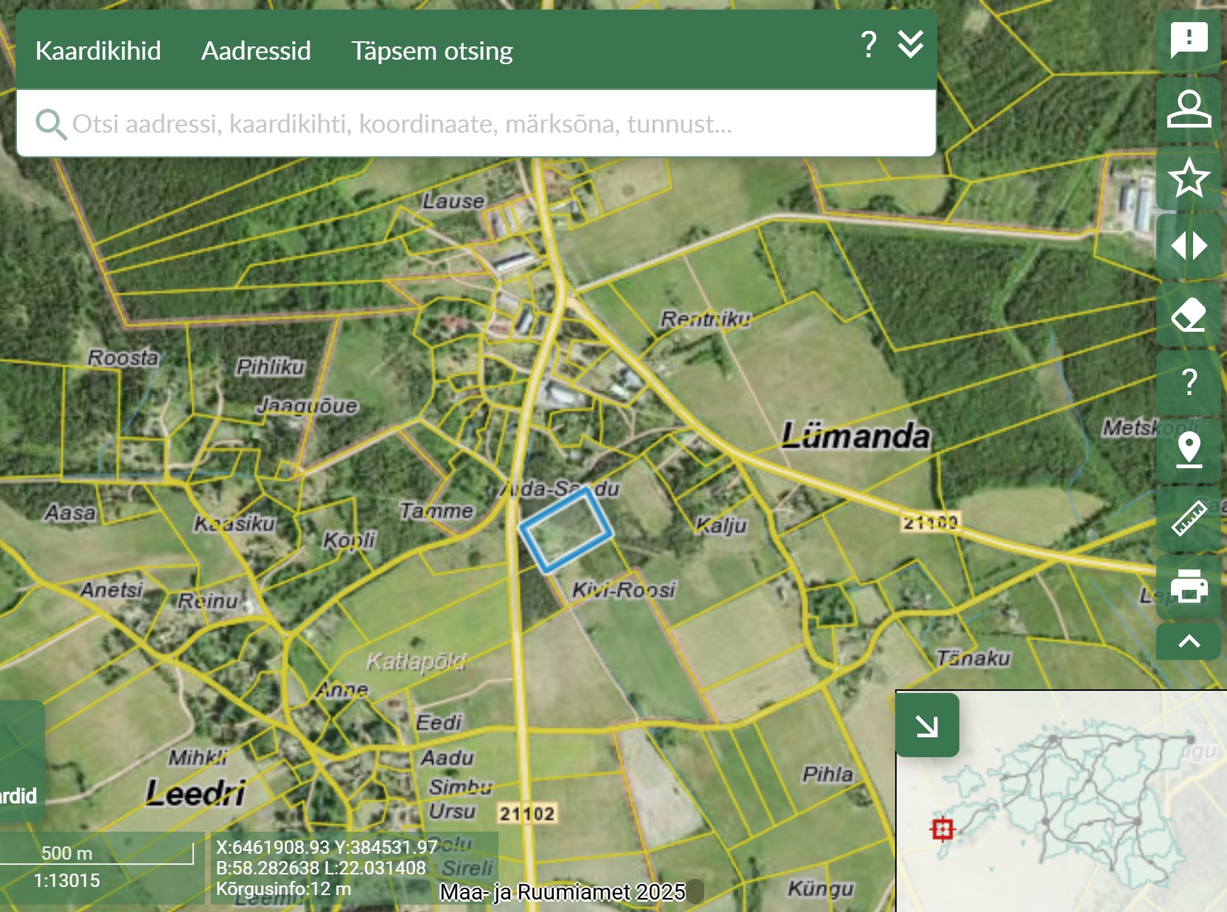The image size is (1227, 912).
Task: Collapse the right toolbar with up chevron
Action: tap(1189, 641)
